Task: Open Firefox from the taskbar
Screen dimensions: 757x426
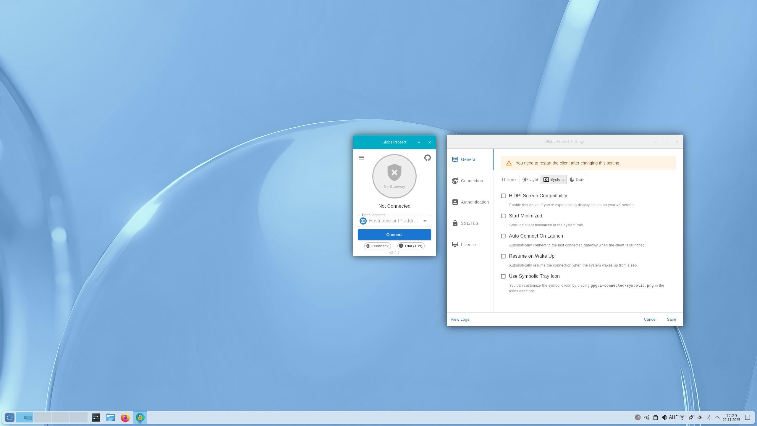Action: point(125,417)
